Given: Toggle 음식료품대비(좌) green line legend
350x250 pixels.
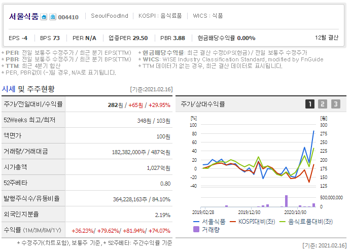Looking at the screenshot, I should 306,222.
